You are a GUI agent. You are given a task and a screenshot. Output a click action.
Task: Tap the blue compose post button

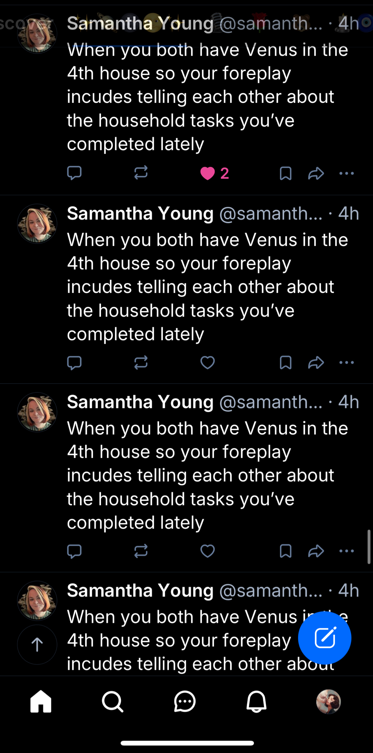pyautogui.click(x=324, y=638)
